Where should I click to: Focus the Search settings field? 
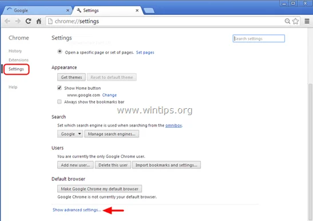point(259,38)
